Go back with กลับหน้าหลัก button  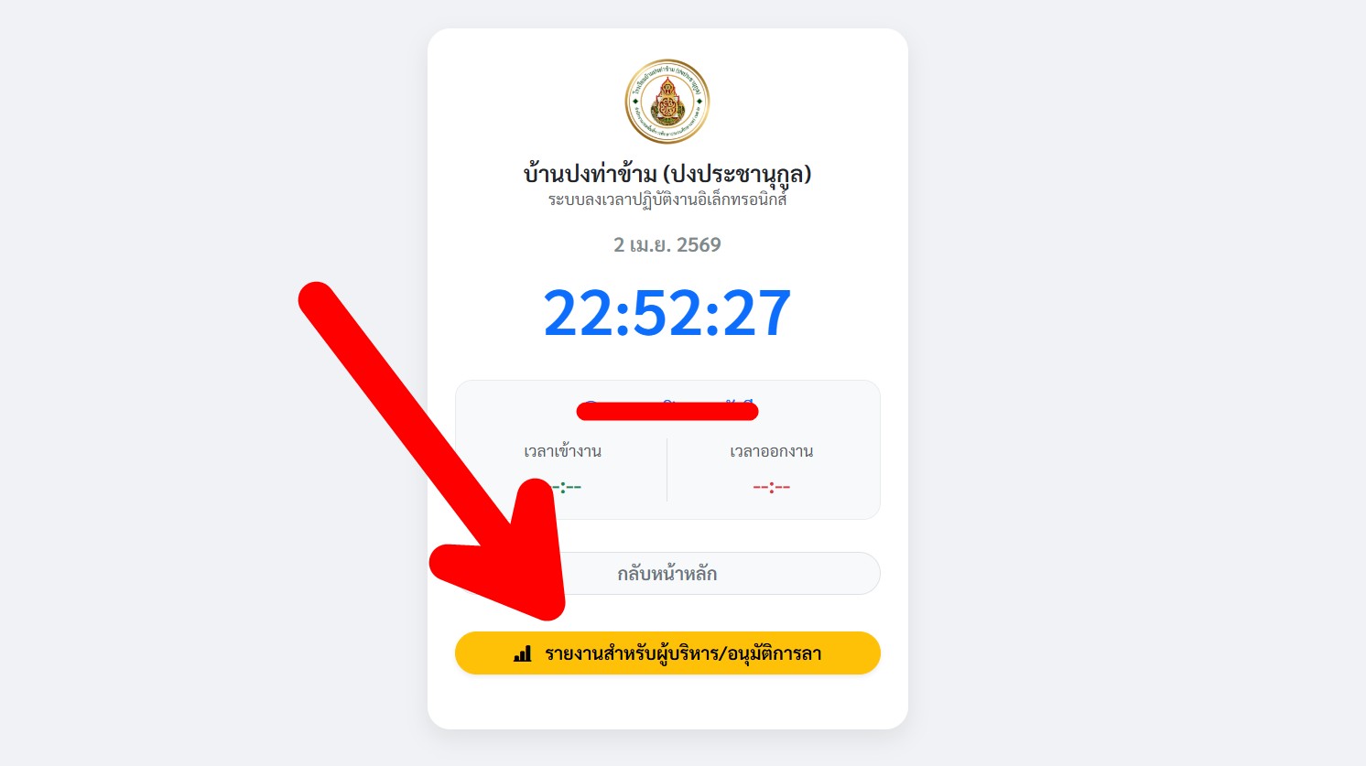(667, 574)
